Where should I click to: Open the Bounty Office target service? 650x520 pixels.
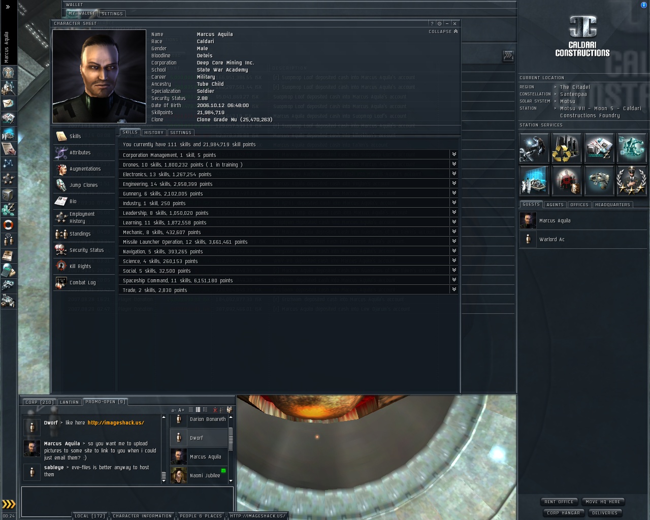tap(567, 180)
